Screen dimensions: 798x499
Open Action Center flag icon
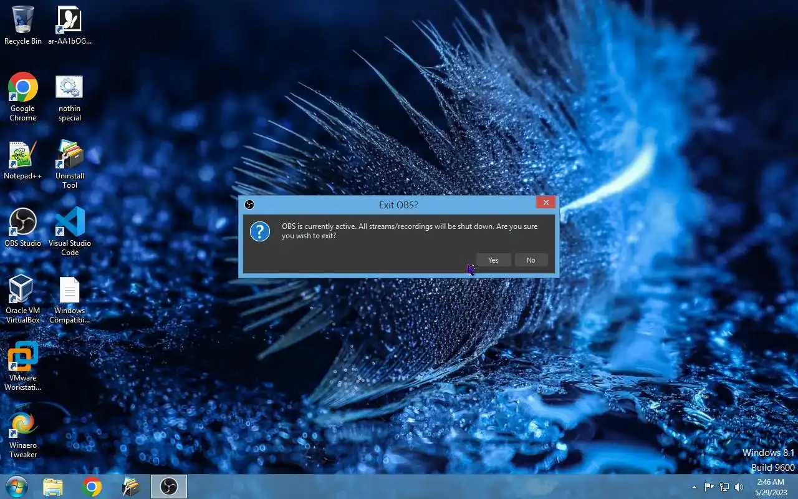[709, 487]
